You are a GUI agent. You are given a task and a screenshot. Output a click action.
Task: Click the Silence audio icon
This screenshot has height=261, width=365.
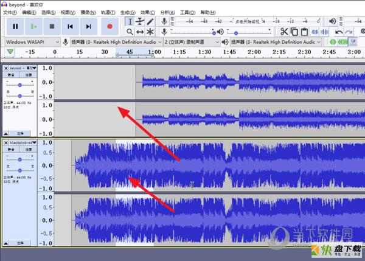pos(324,32)
